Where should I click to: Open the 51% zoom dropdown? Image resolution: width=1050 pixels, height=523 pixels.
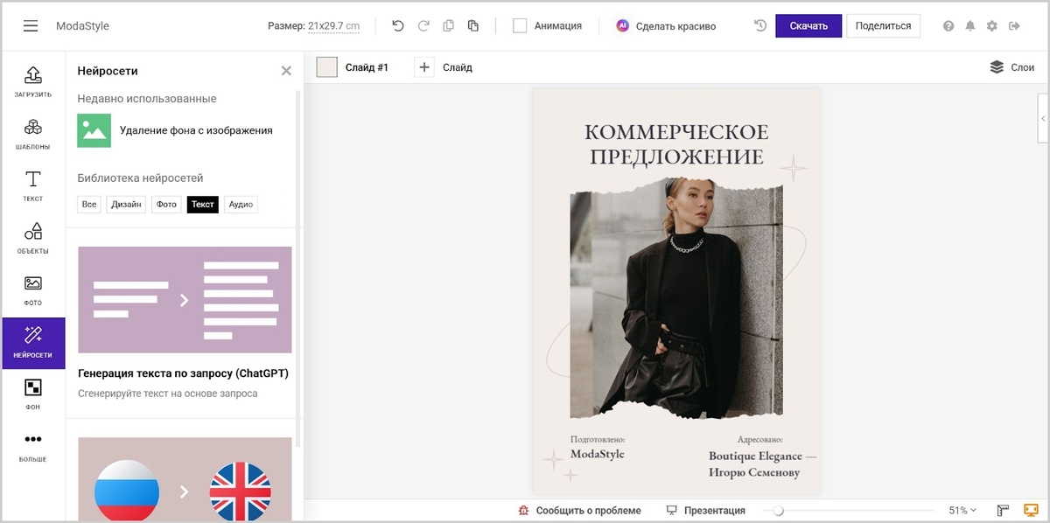click(x=963, y=510)
